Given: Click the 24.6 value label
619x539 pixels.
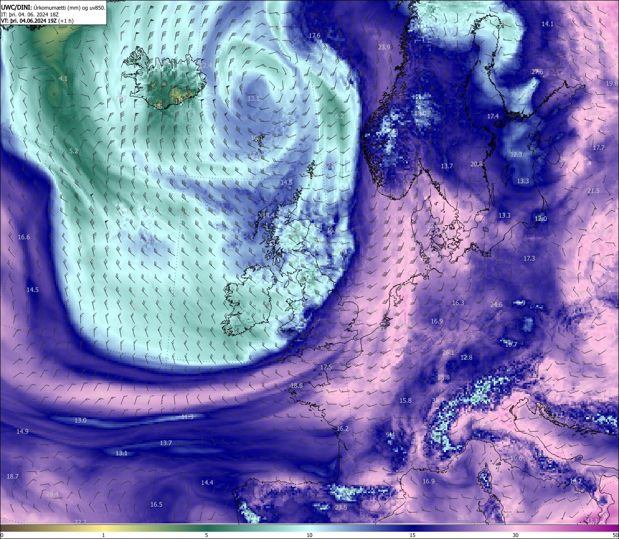Looking at the screenshot, I should tap(496, 305).
